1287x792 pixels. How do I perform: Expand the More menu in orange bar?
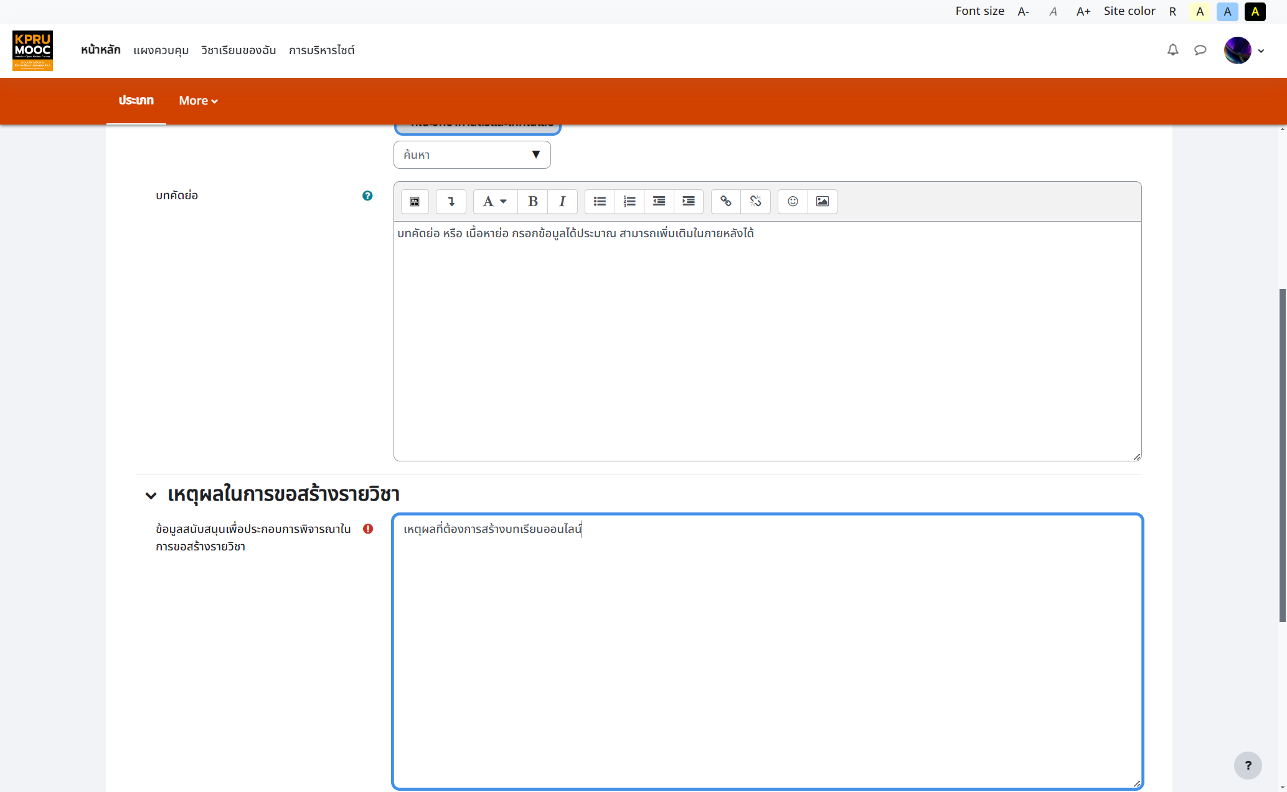tap(198, 101)
